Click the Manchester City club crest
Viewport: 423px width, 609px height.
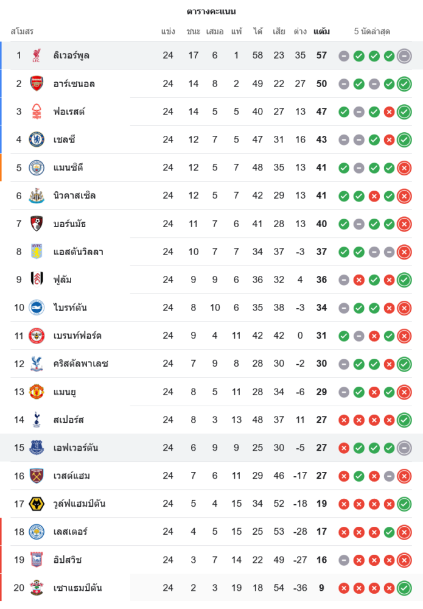click(37, 167)
